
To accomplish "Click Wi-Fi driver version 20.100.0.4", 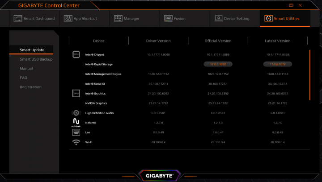I will [x=158, y=142].
